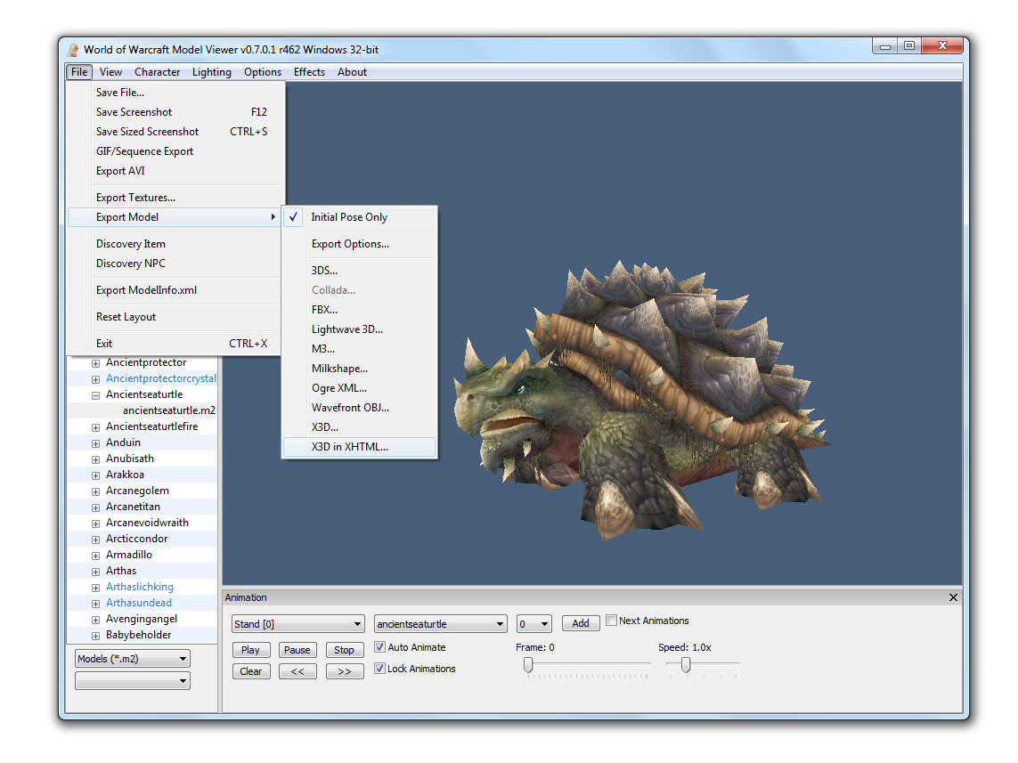Collapse the Ancientseaturtle tree node
Viewport: 1018px width, 763px height.
click(95, 395)
